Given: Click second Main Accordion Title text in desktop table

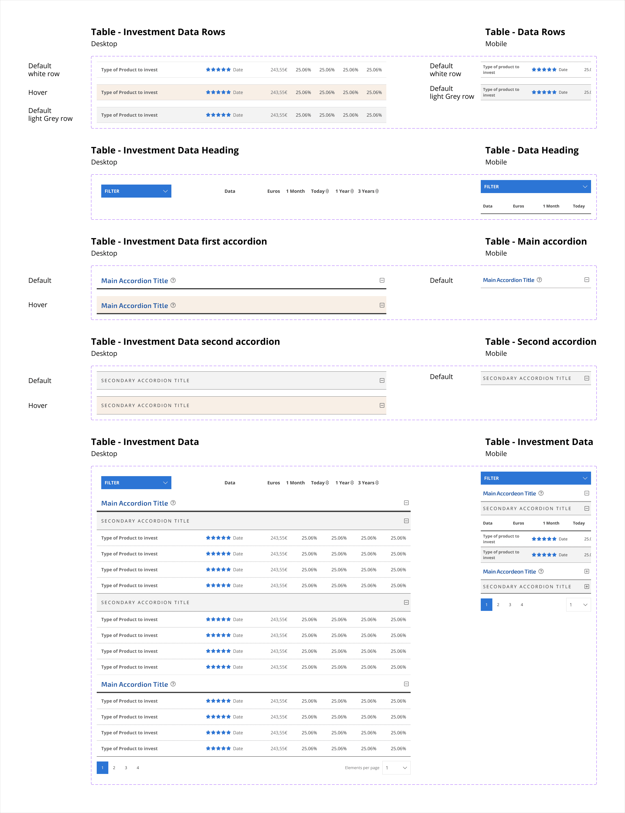Looking at the screenshot, I should coord(135,684).
